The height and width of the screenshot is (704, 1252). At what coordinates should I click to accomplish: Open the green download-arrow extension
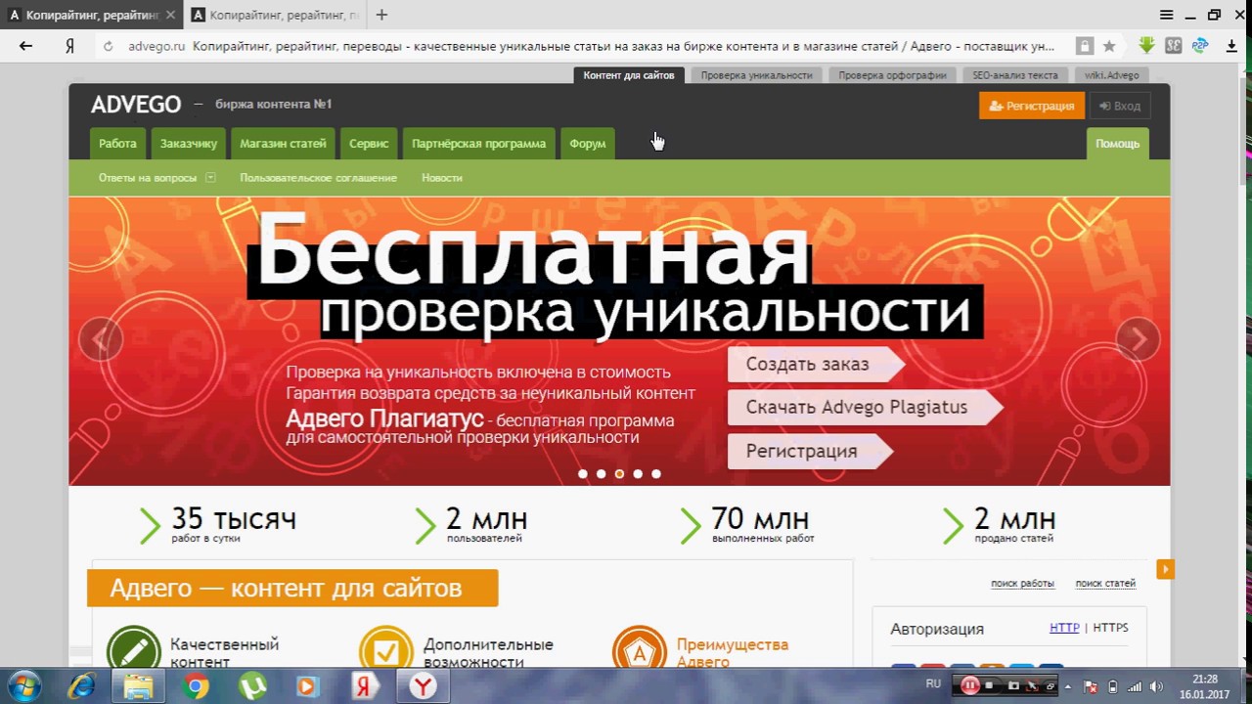point(1146,45)
